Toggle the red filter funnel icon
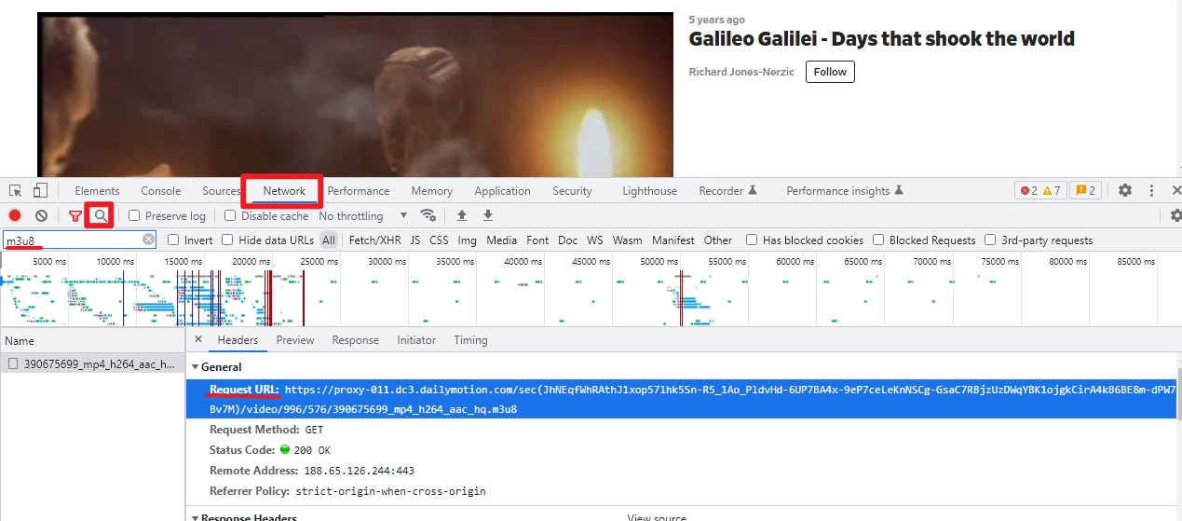The width and height of the screenshot is (1182, 521). pos(75,215)
